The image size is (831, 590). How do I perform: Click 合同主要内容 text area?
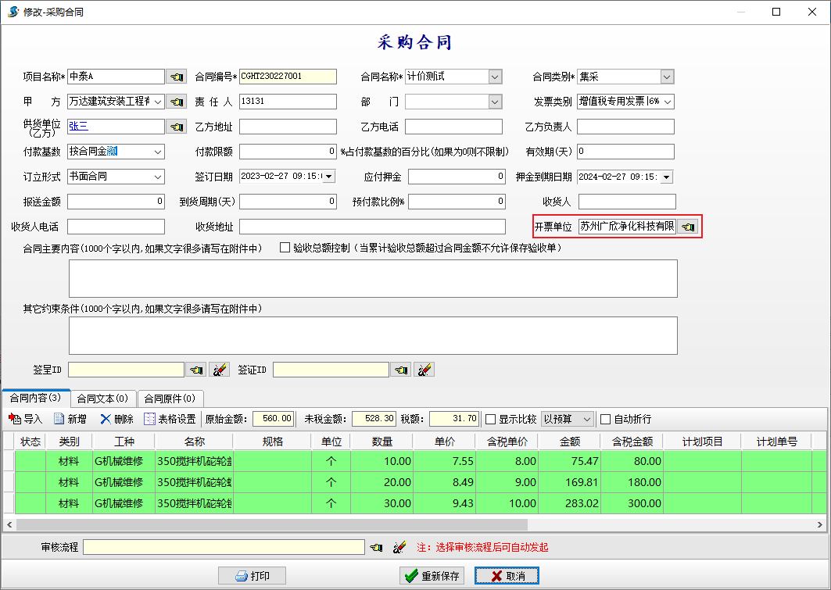373,279
